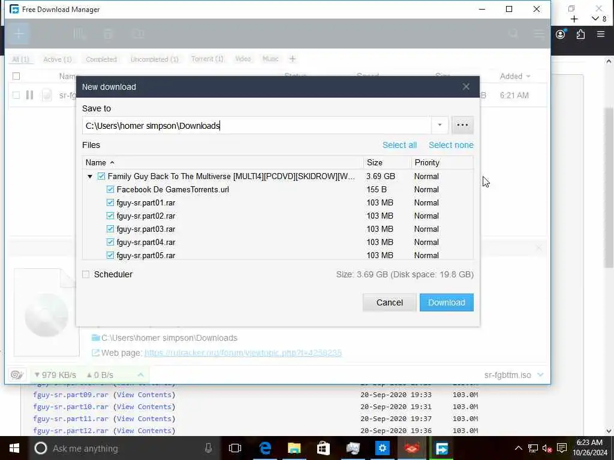Image resolution: width=614 pixels, height=460 pixels.
Task: Open Task View from the taskbar
Action: [235, 448]
